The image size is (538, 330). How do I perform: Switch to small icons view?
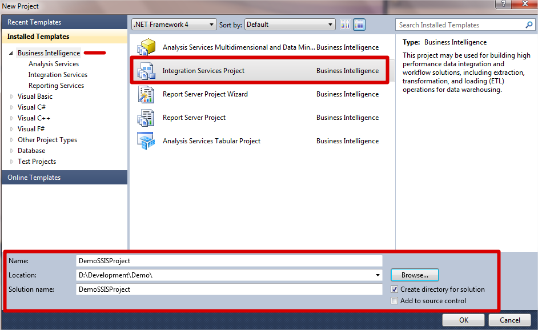point(345,25)
